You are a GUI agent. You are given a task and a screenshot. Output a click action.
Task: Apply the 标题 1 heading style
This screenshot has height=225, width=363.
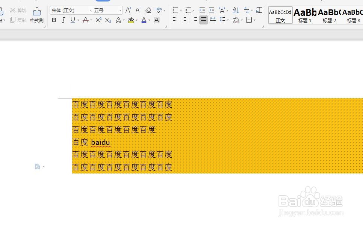tap(305, 15)
